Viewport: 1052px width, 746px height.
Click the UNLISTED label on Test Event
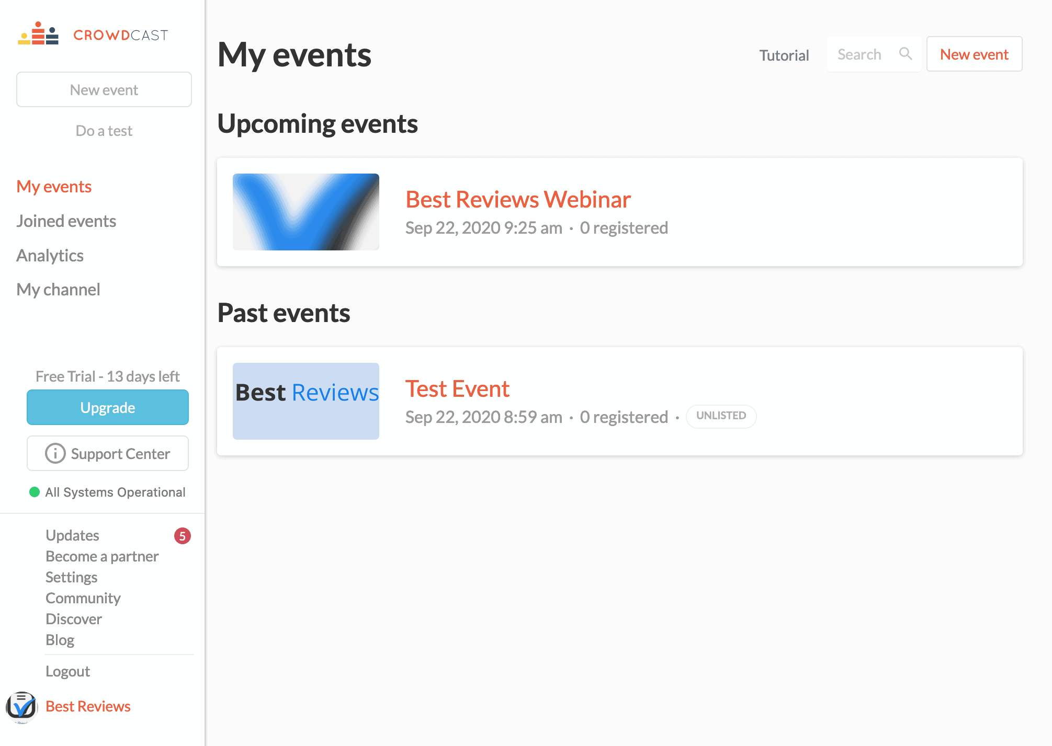tap(721, 416)
